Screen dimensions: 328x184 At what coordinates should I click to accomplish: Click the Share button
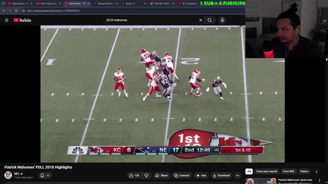pyautogui.click(x=161, y=175)
